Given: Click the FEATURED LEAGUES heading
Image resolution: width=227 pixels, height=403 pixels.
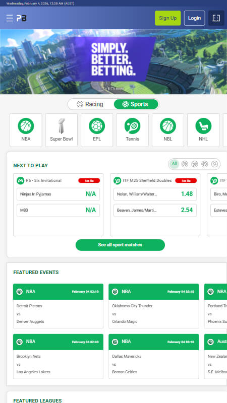Looking at the screenshot, I should (x=37, y=400).
